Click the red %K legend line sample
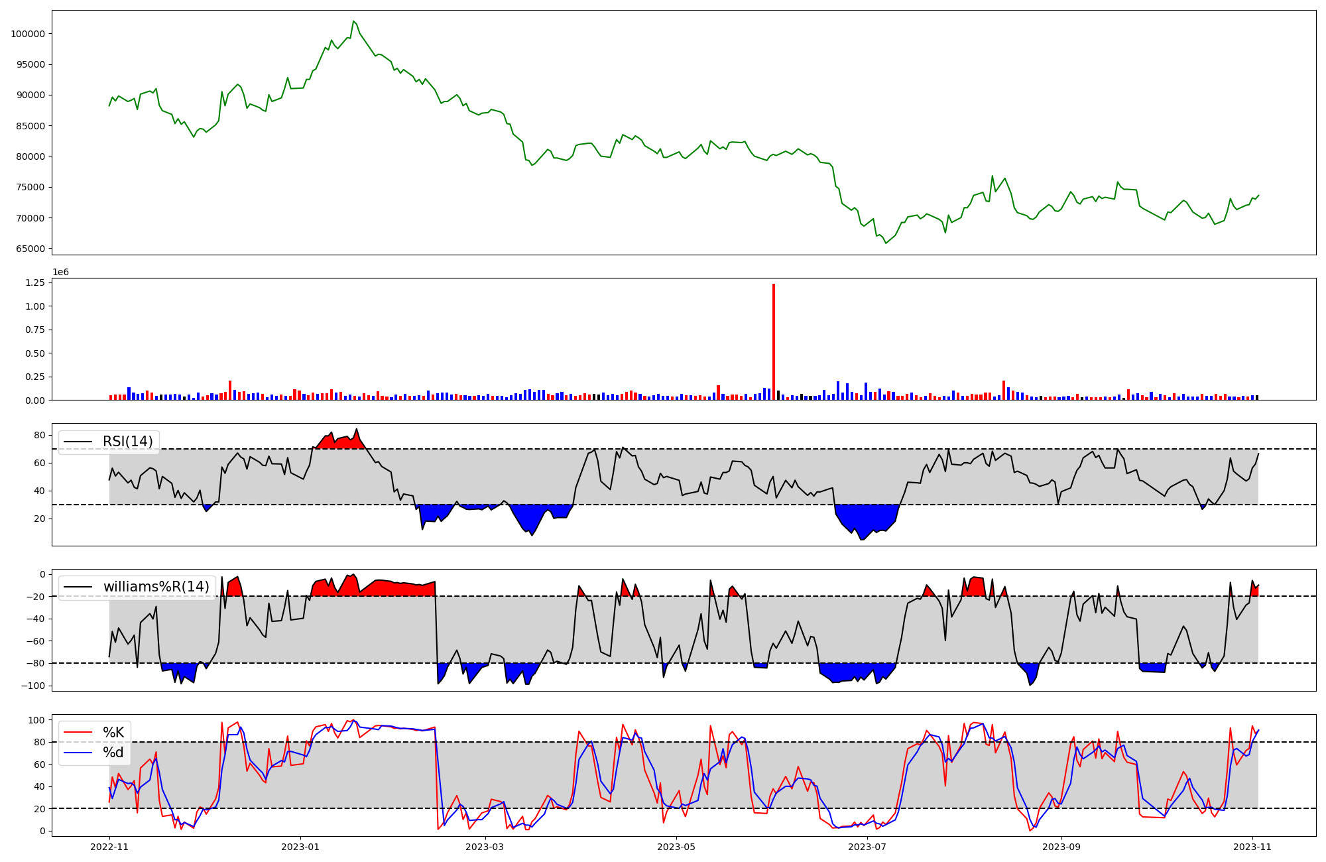This screenshot has height=862, width=1326. (78, 733)
